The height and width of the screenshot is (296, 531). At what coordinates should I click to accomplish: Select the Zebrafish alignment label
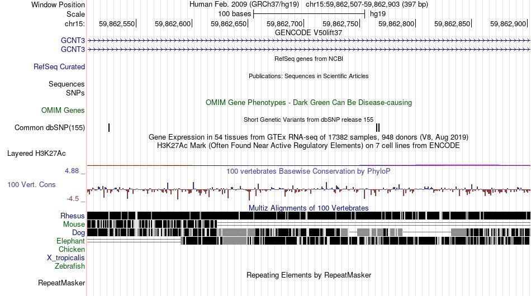click(70, 266)
